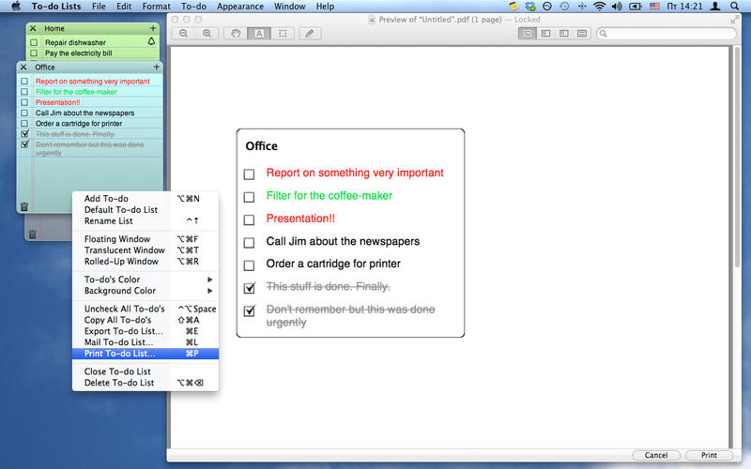This screenshot has height=469, width=751.
Task: Select the text selection tool
Action: pos(259,34)
